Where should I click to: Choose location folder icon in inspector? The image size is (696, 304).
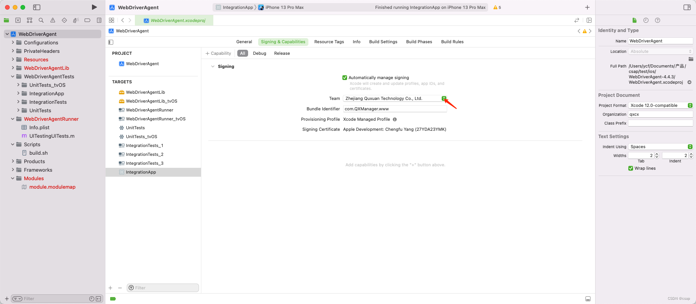point(691,59)
